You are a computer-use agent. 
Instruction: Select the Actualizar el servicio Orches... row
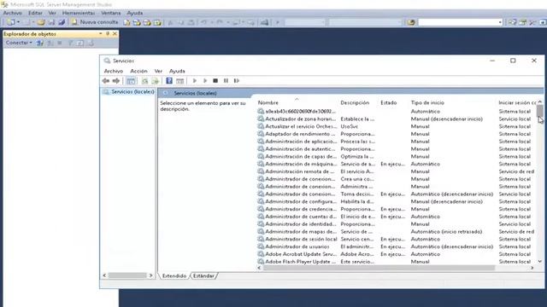397,127
